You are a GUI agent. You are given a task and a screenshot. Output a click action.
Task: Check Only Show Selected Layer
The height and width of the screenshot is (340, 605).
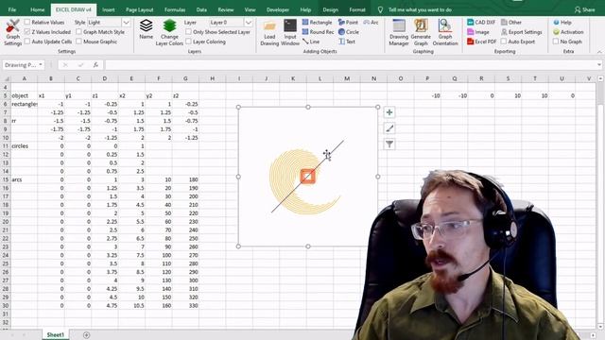click(188, 31)
